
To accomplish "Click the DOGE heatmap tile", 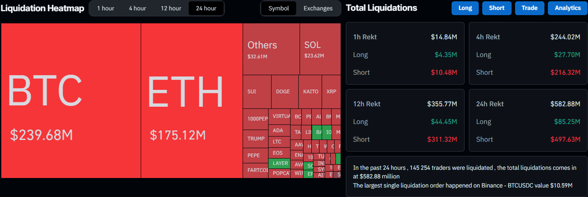I will (x=285, y=92).
